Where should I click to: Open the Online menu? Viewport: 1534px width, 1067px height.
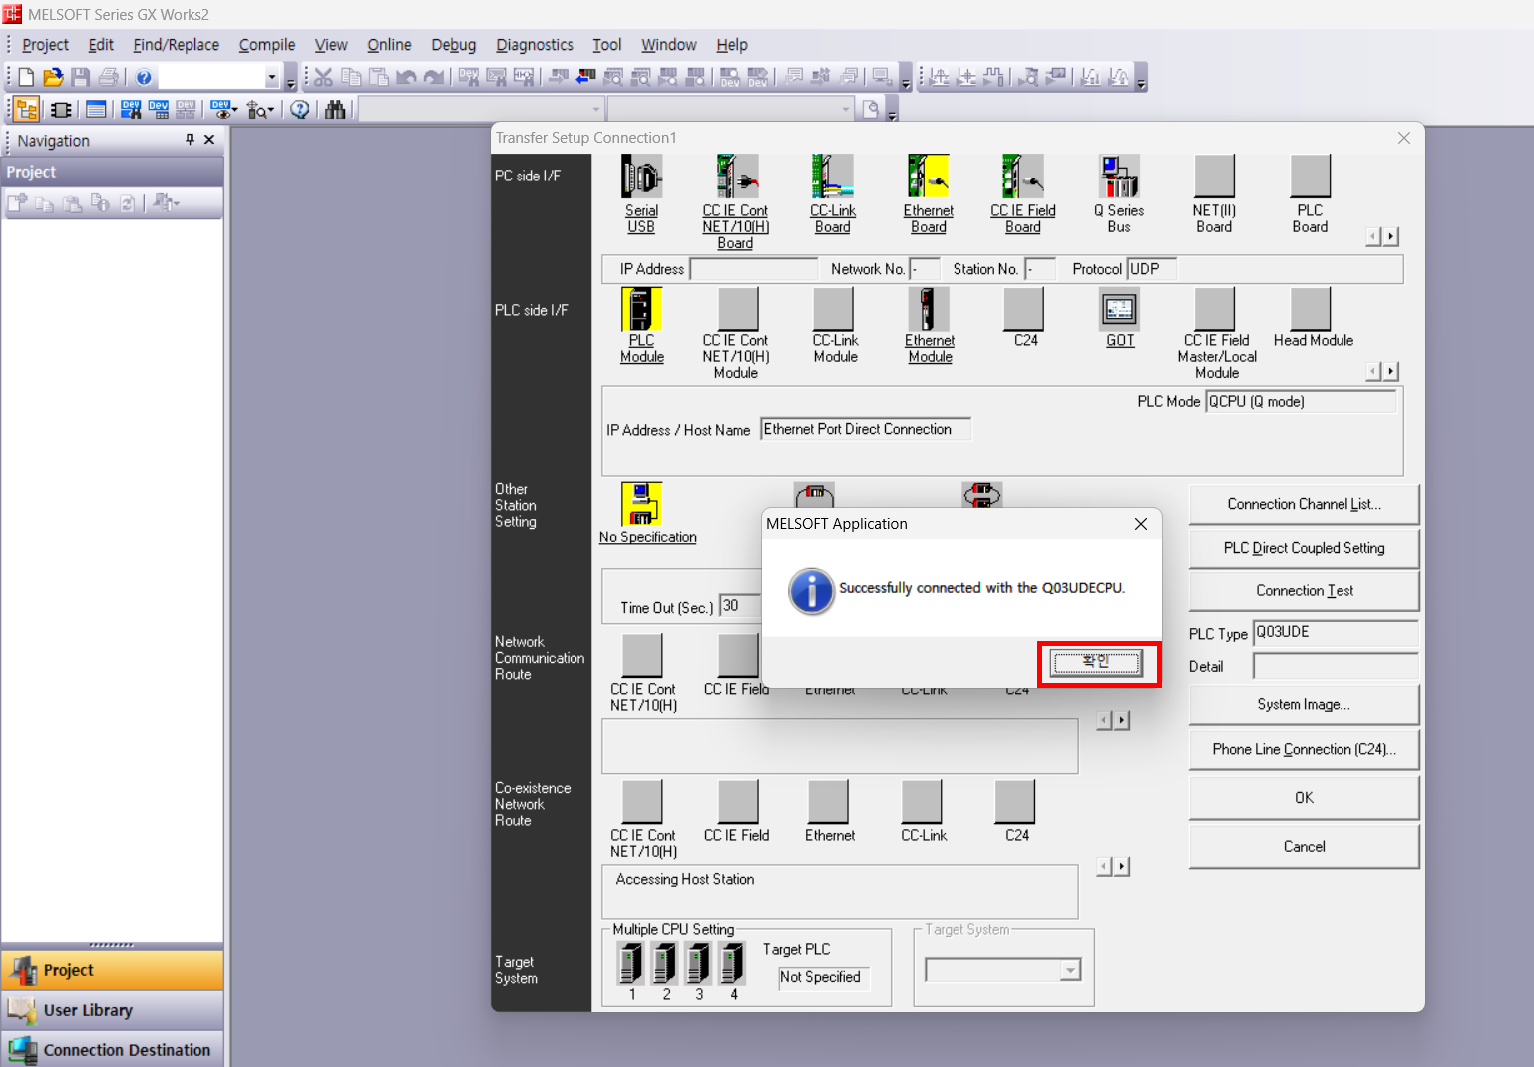coord(389,45)
